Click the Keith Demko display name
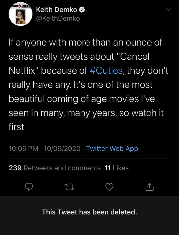 point(56,10)
